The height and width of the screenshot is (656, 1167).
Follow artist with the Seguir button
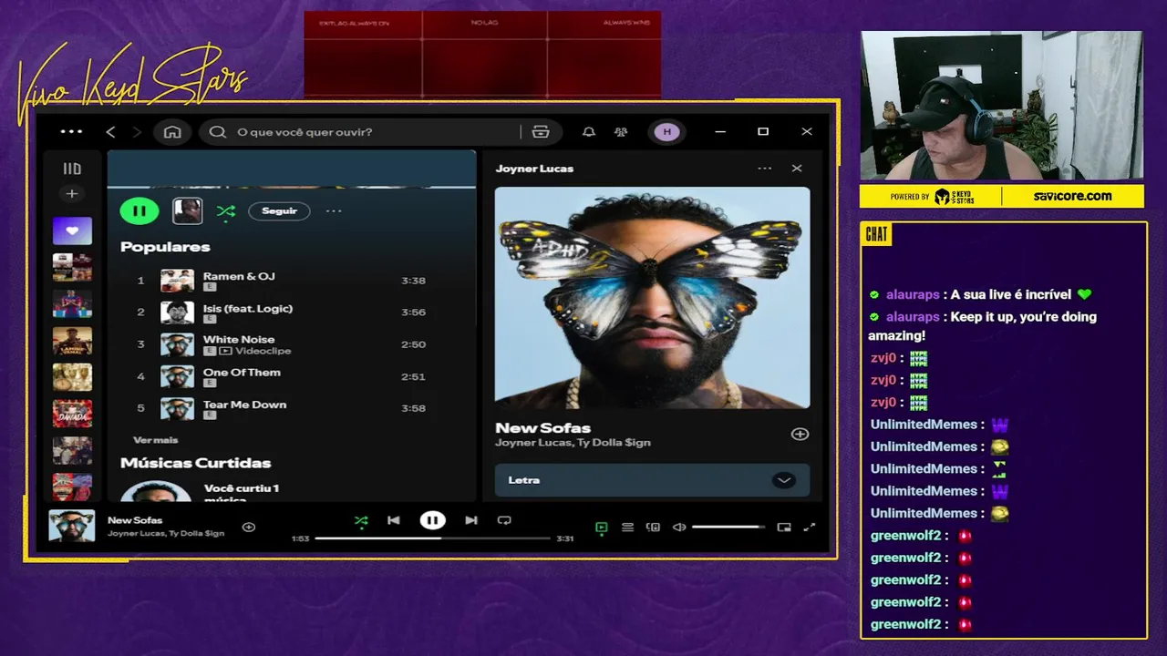(x=279, y=211)
